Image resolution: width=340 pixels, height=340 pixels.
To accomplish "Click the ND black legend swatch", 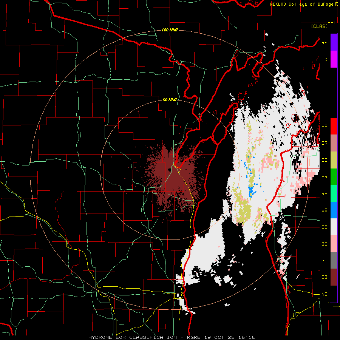I will coord(334,294).
